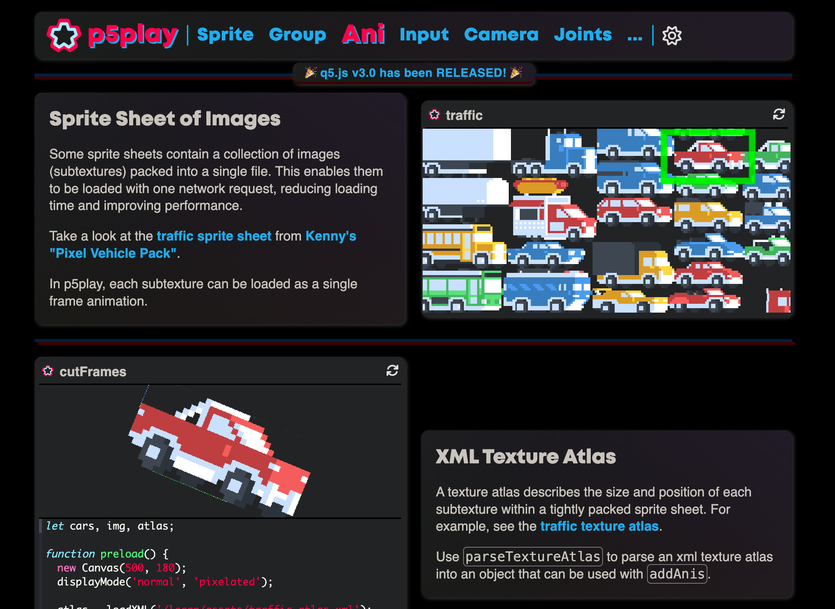Reload the traffic sketch with refresh icon
This screenshot has width=835, height=609.
pyautogui.click(x=779, y=114)
